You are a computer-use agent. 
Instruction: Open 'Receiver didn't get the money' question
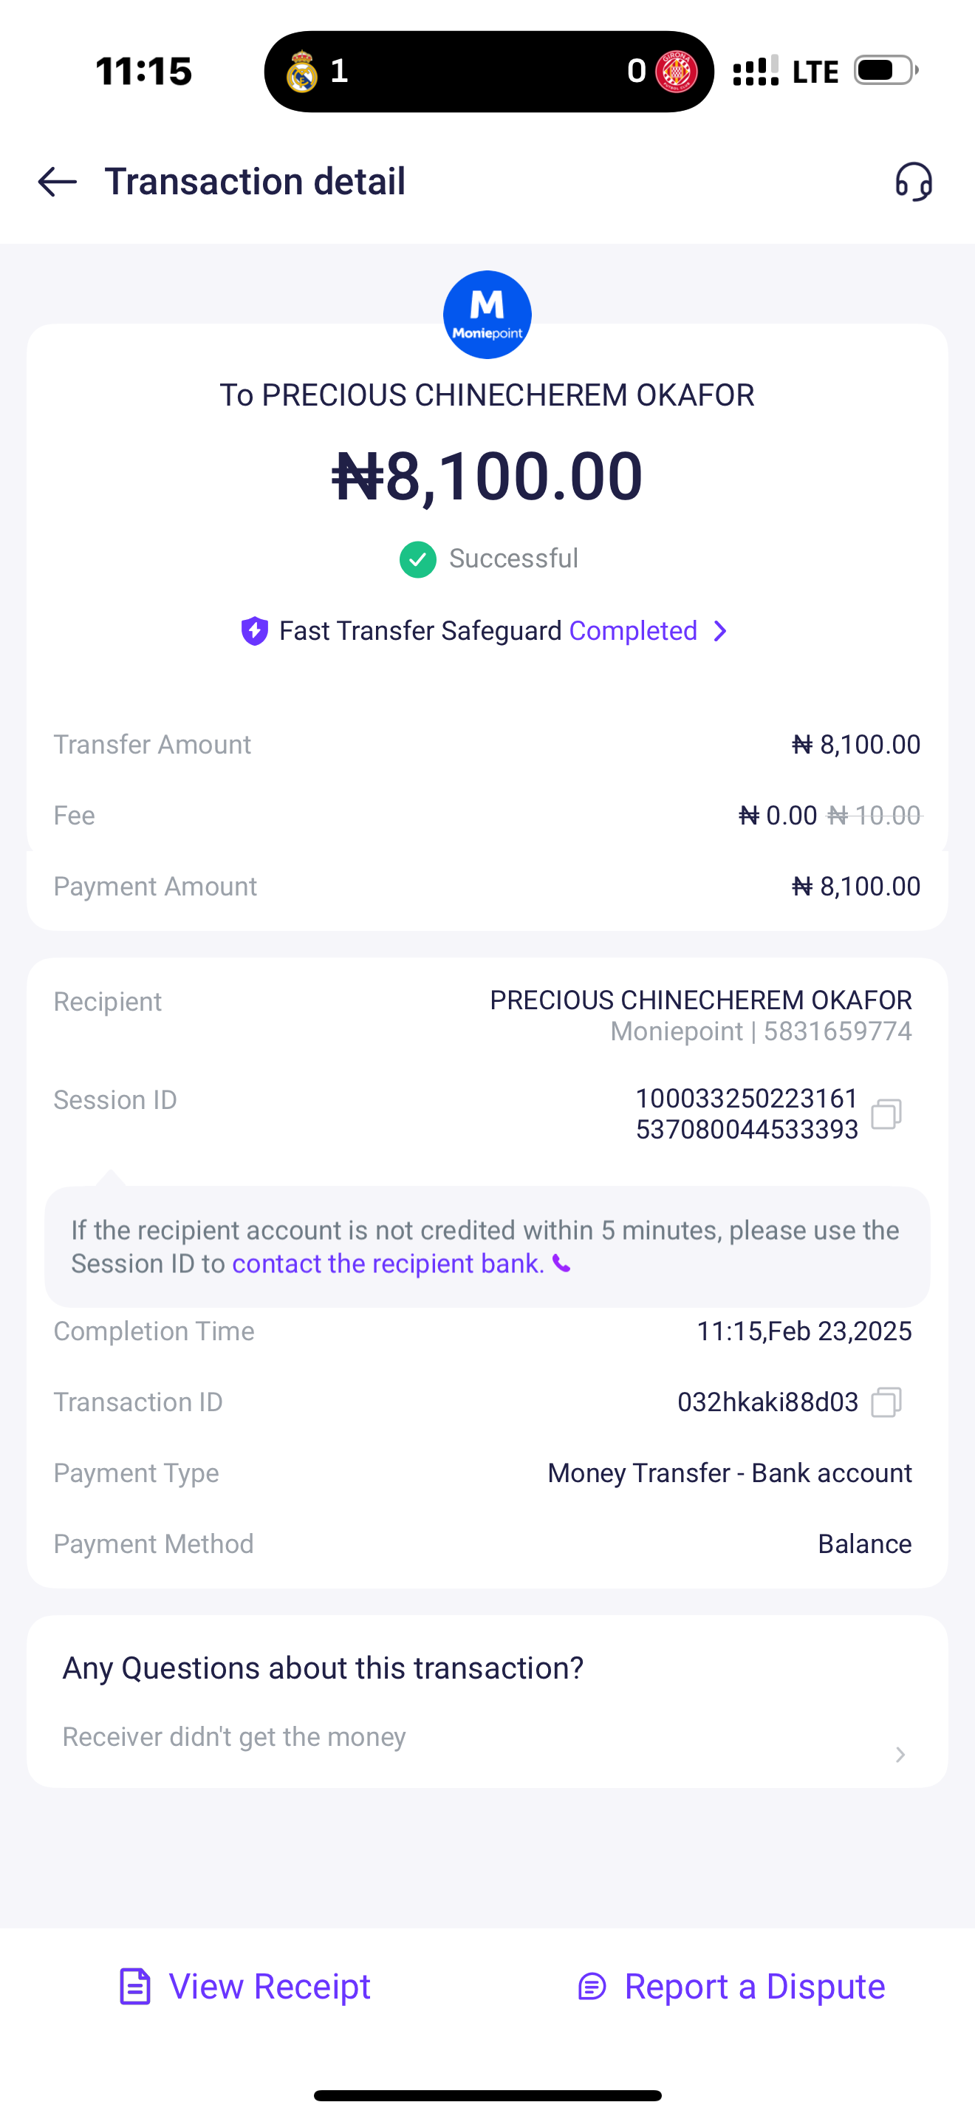[234, 1736]
